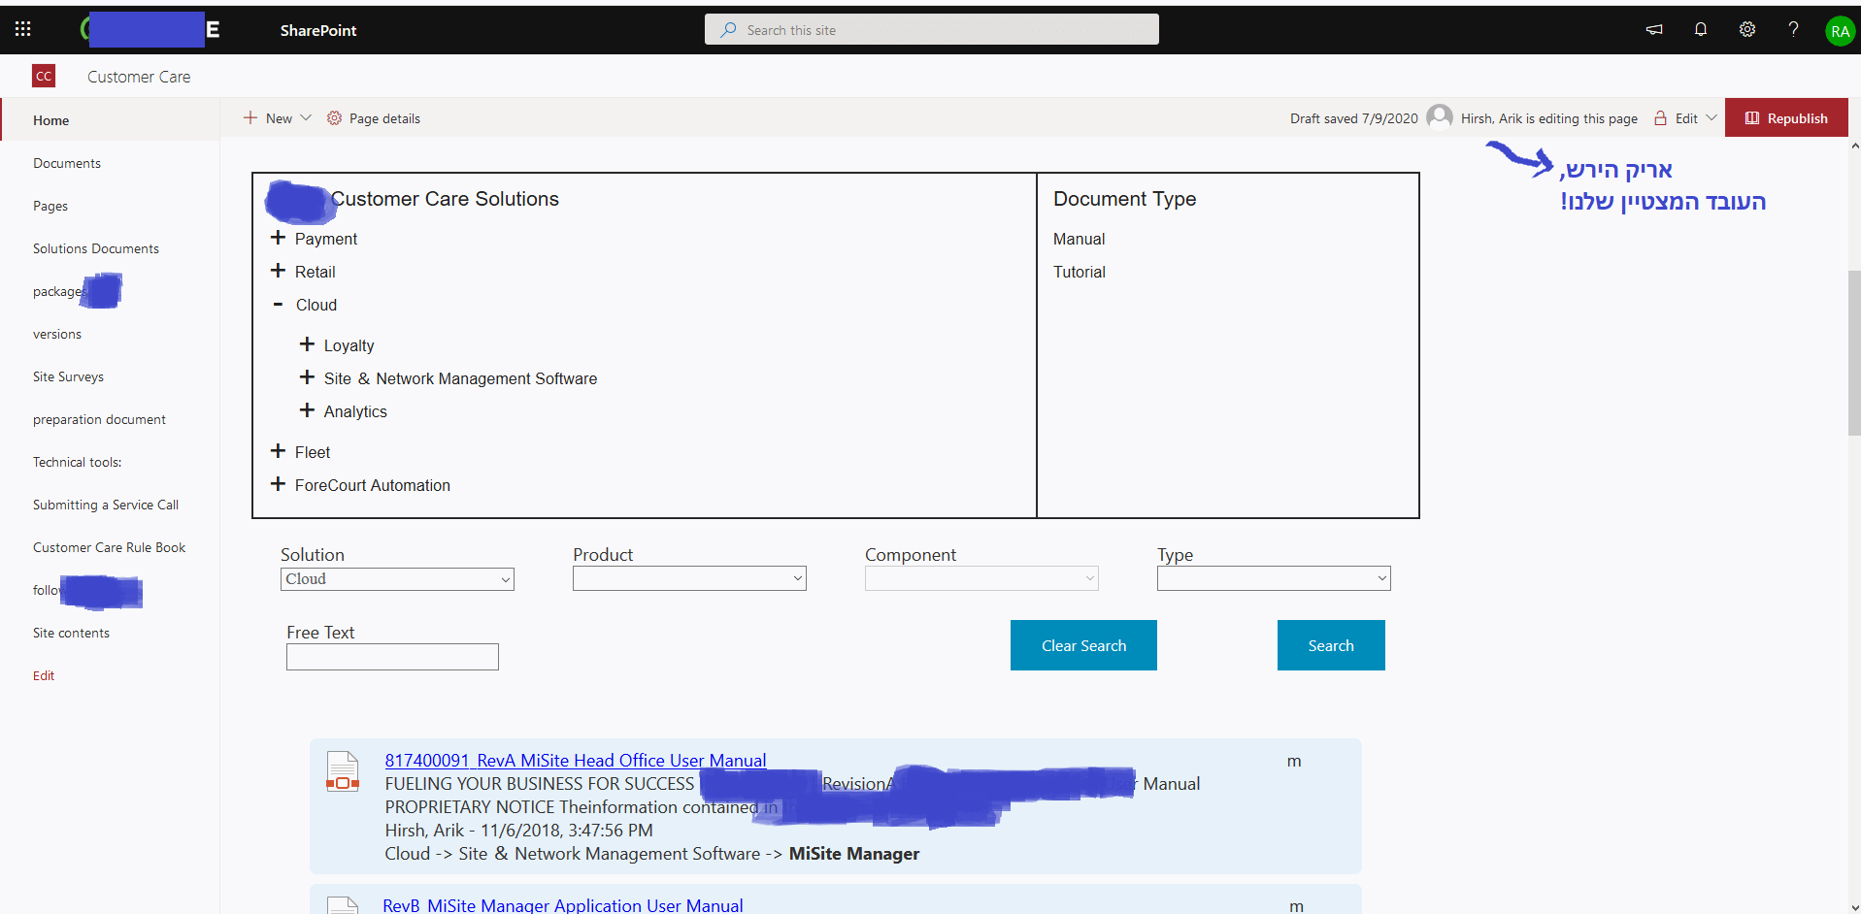The height and width of the screenshot is (914, 1861).
Task: Click Edit link at bottom of navigation
Action: tap(44, 675)
